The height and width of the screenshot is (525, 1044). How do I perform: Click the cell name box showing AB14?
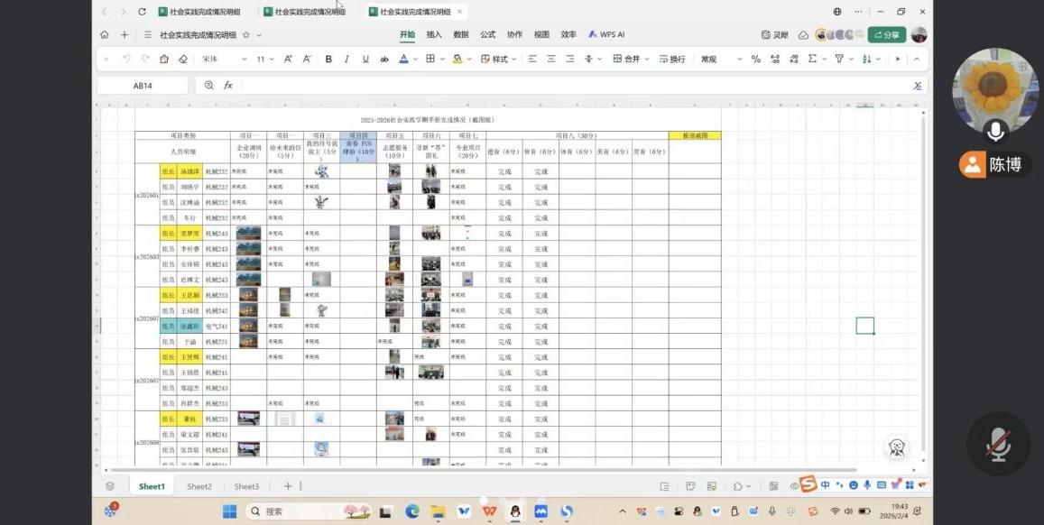coord(143,86)
